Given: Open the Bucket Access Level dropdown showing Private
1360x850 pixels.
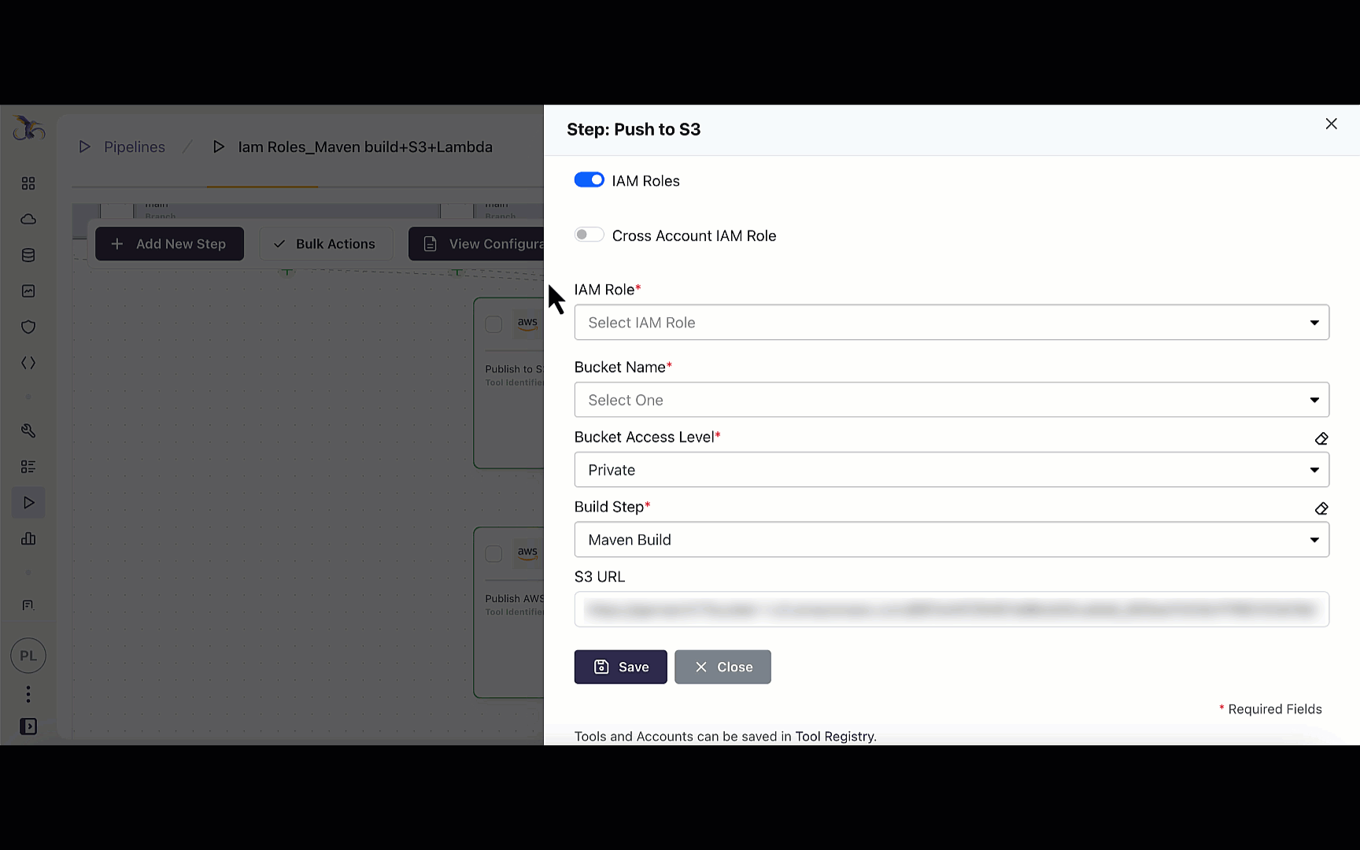Looking at the screenshot, I should click(x=951, y=470).
